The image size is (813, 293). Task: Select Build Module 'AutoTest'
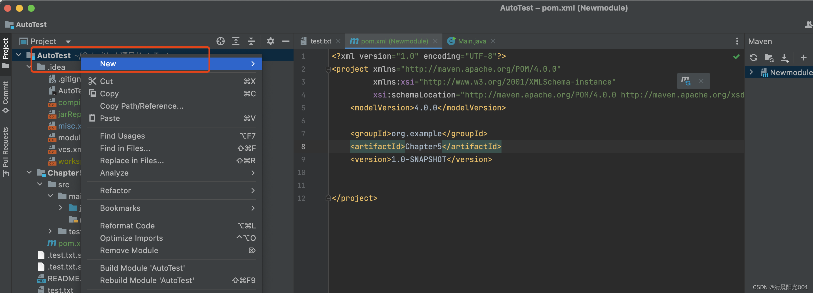[x=171, y=268]
